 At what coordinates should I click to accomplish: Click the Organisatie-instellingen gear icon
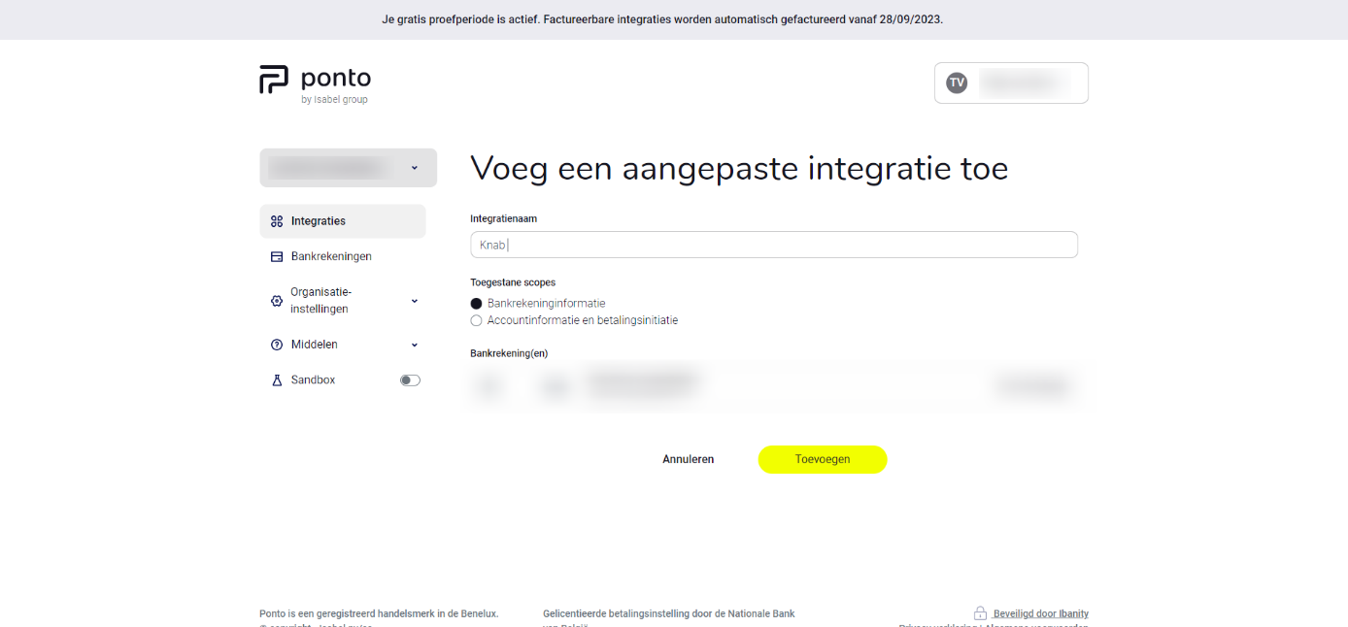pos(277,301)
